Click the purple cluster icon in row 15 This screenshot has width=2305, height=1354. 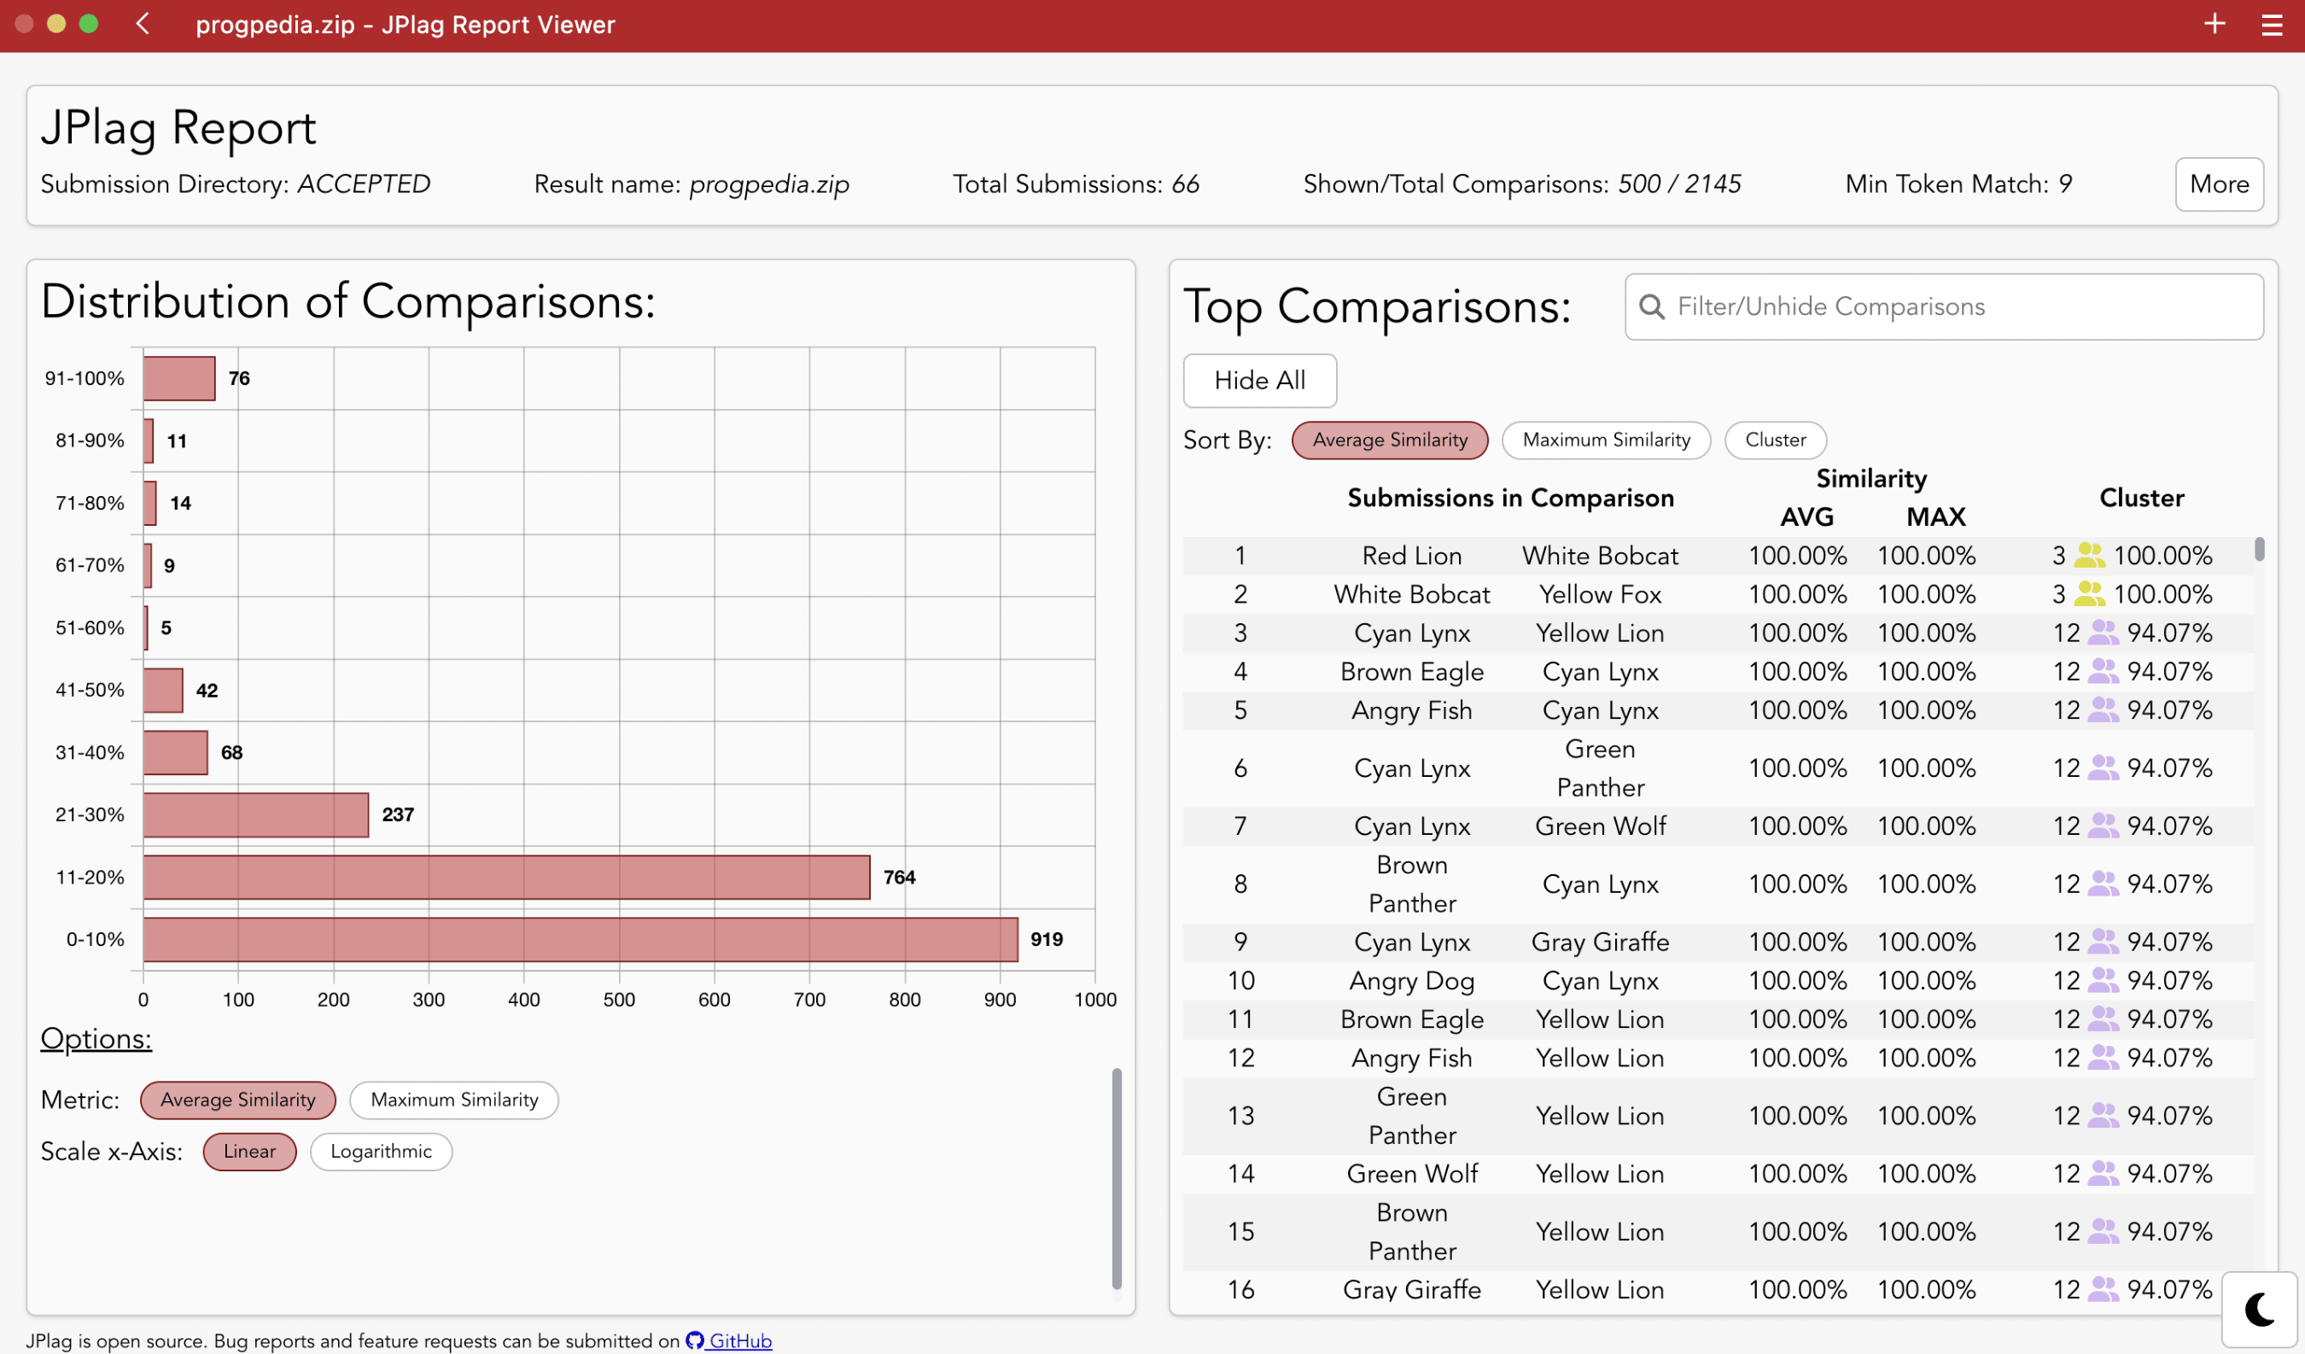click(2103, 1231)
